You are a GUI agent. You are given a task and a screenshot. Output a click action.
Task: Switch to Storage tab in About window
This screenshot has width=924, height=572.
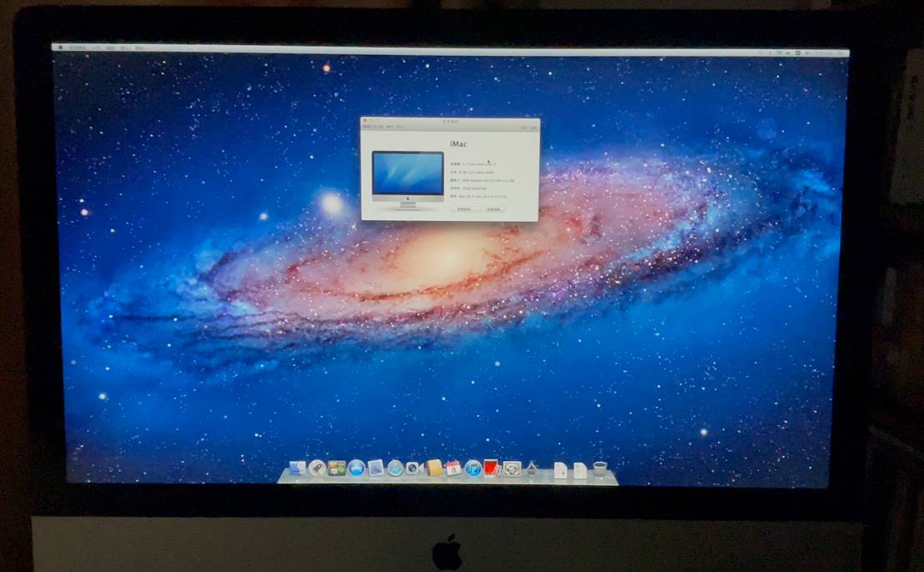[390, 127]
